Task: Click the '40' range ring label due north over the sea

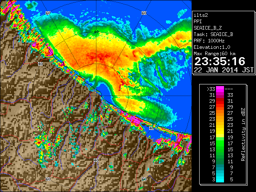Action: [96, 32]
